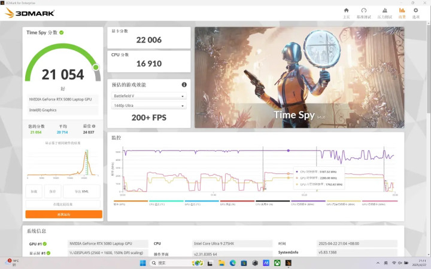Click the 3DMark icon on the taskbar
The width and height of the screenshot is (431, 269).
[288, 263]
